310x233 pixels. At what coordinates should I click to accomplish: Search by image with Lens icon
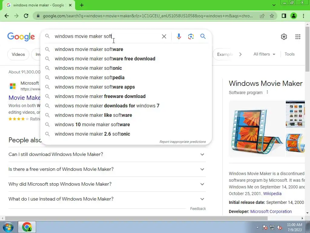[x=191, y=36]
